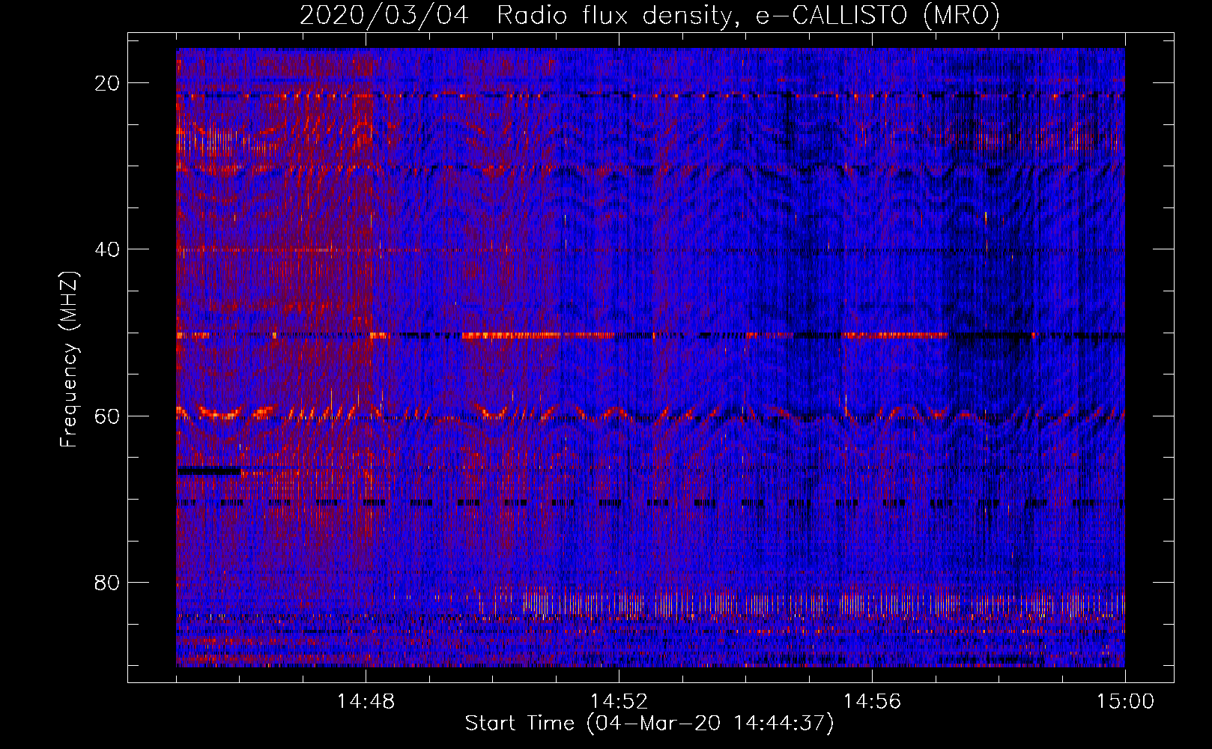
Task: Click the 15:00 time tick label
Action: pos(1125,702)
